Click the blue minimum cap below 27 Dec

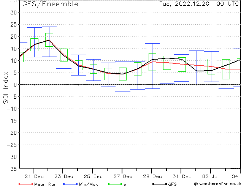123,91
